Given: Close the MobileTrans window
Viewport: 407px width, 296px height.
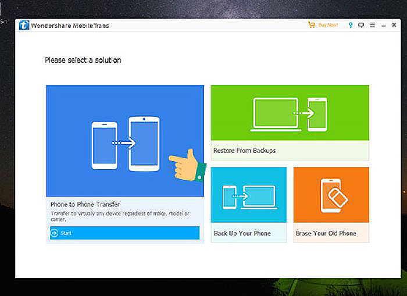Looking at the screenshot, I should 394,25.
